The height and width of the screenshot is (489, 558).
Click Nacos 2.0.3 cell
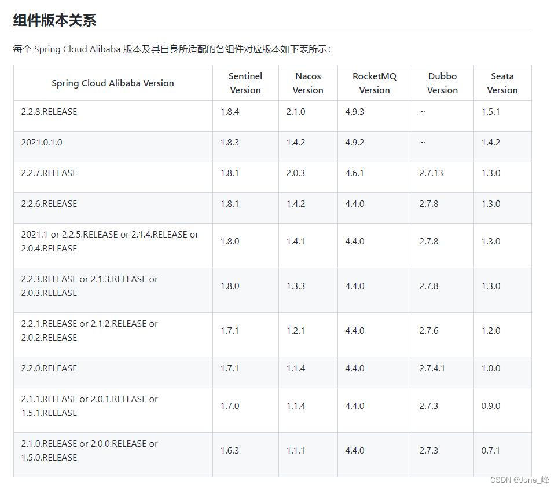[296, 173]
